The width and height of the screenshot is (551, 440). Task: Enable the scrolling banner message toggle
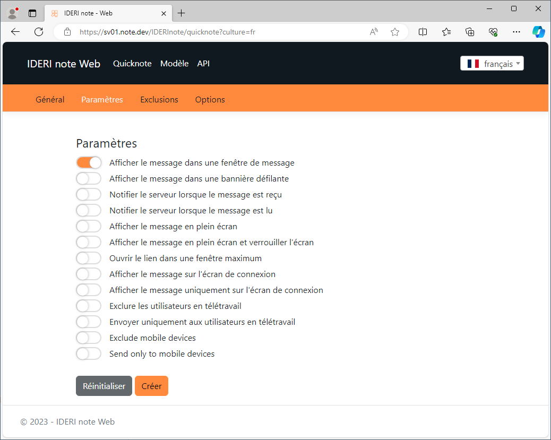point(89,178)
